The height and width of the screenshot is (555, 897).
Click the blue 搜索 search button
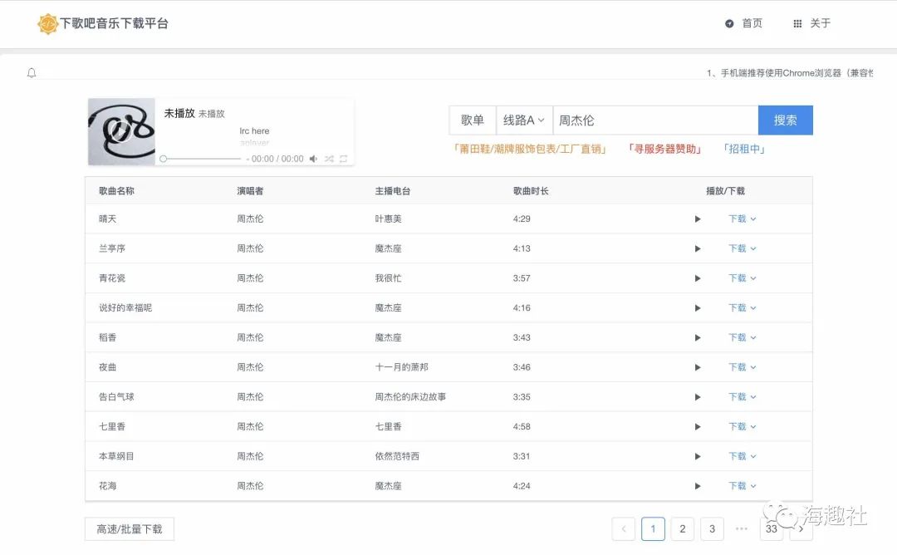(x=785, y=120)
